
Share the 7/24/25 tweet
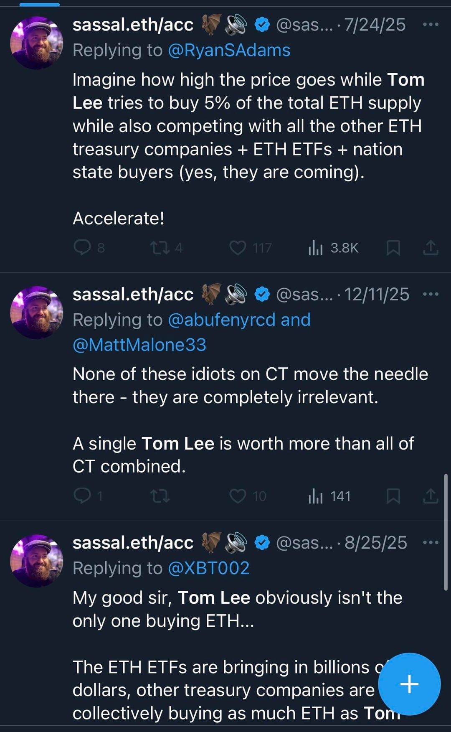coord(431,248)
